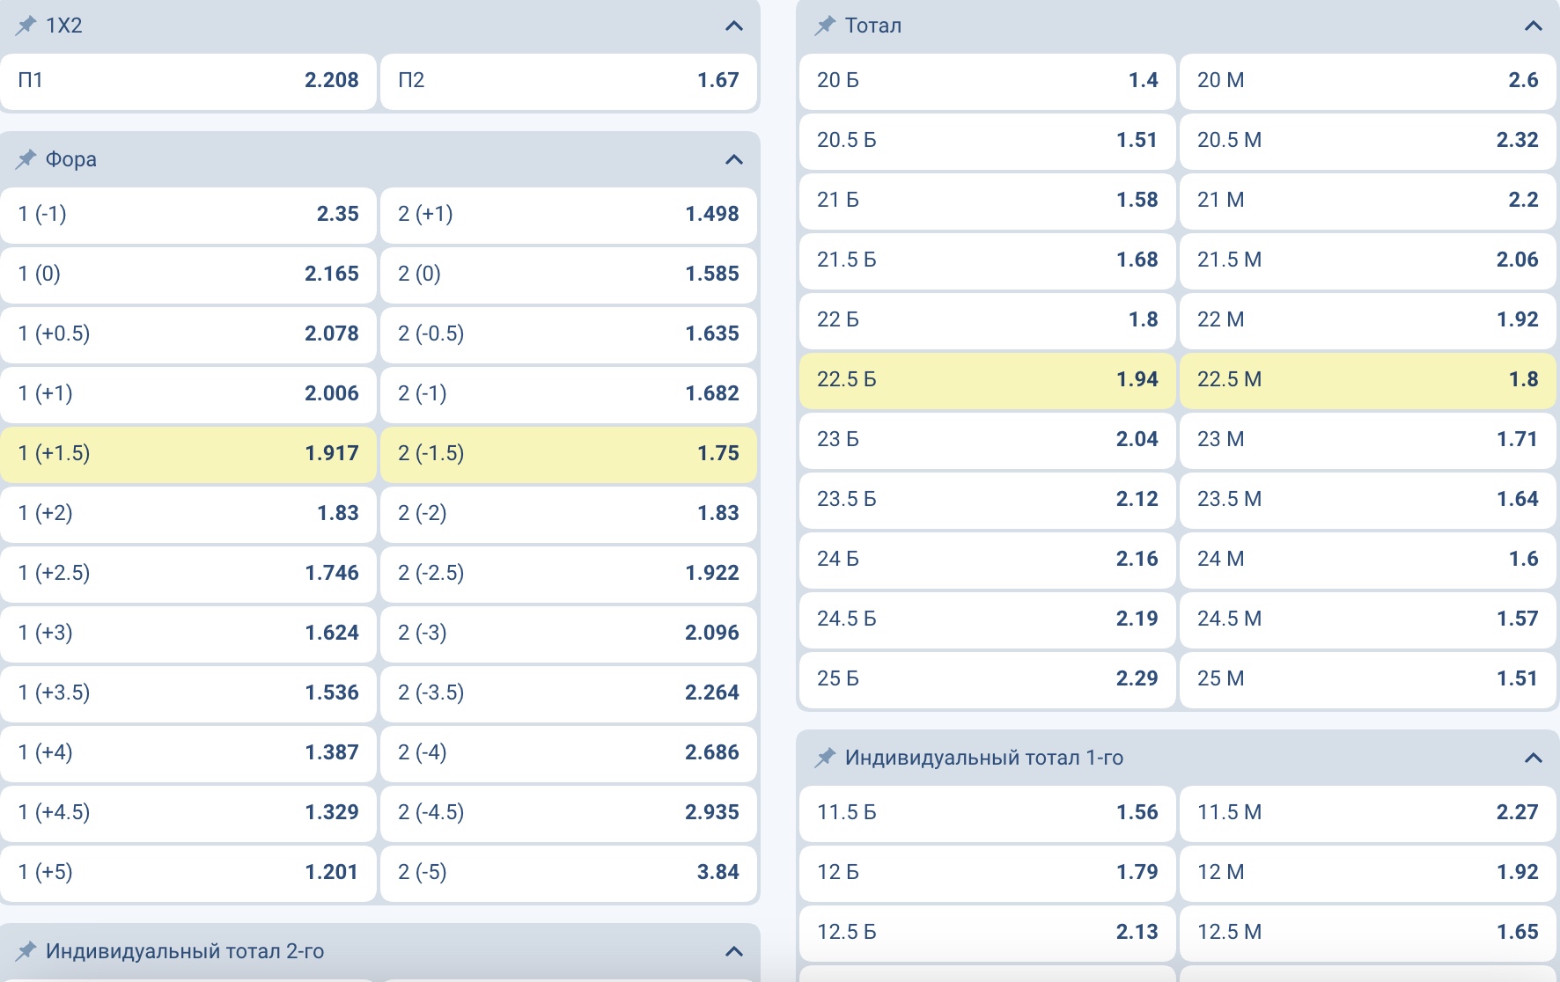Bet on total 22.5 Б at 1.94
Screen dimensions: 1560x982
[x=987, y=380]
